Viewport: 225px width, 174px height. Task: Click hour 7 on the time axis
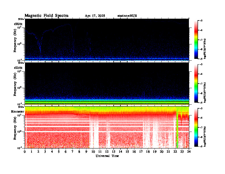(73, 152)
